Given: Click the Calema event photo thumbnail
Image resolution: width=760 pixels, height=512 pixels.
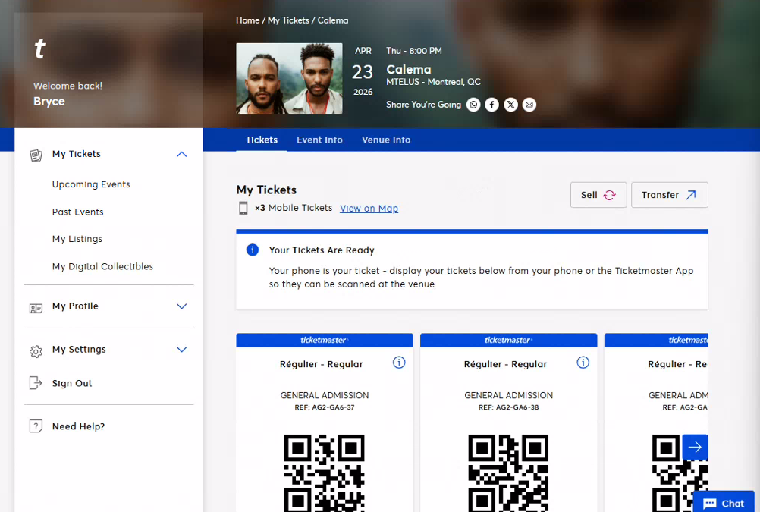Looking at the screenshot, I should coord(290,79).
